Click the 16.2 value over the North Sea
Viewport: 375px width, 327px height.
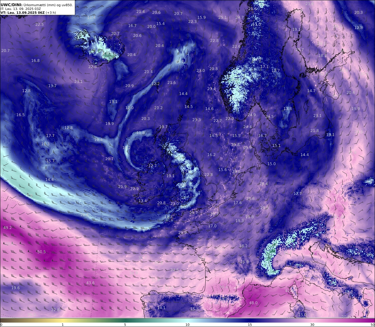click(212, 155)
